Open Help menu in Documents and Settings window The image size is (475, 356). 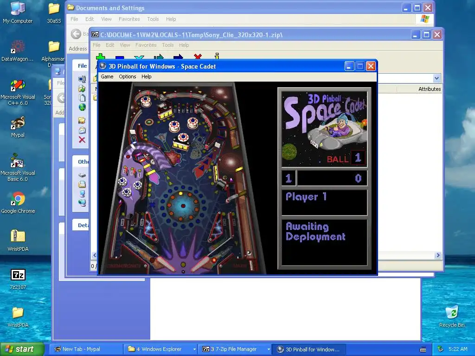[171, 19]
